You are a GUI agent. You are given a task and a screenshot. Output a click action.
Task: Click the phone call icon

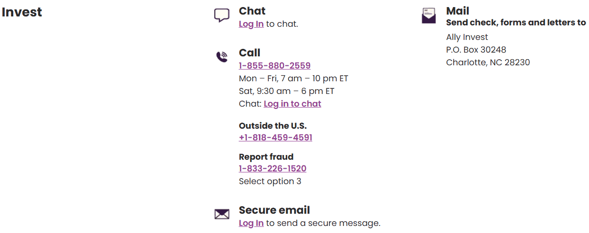tap(222, 57)
